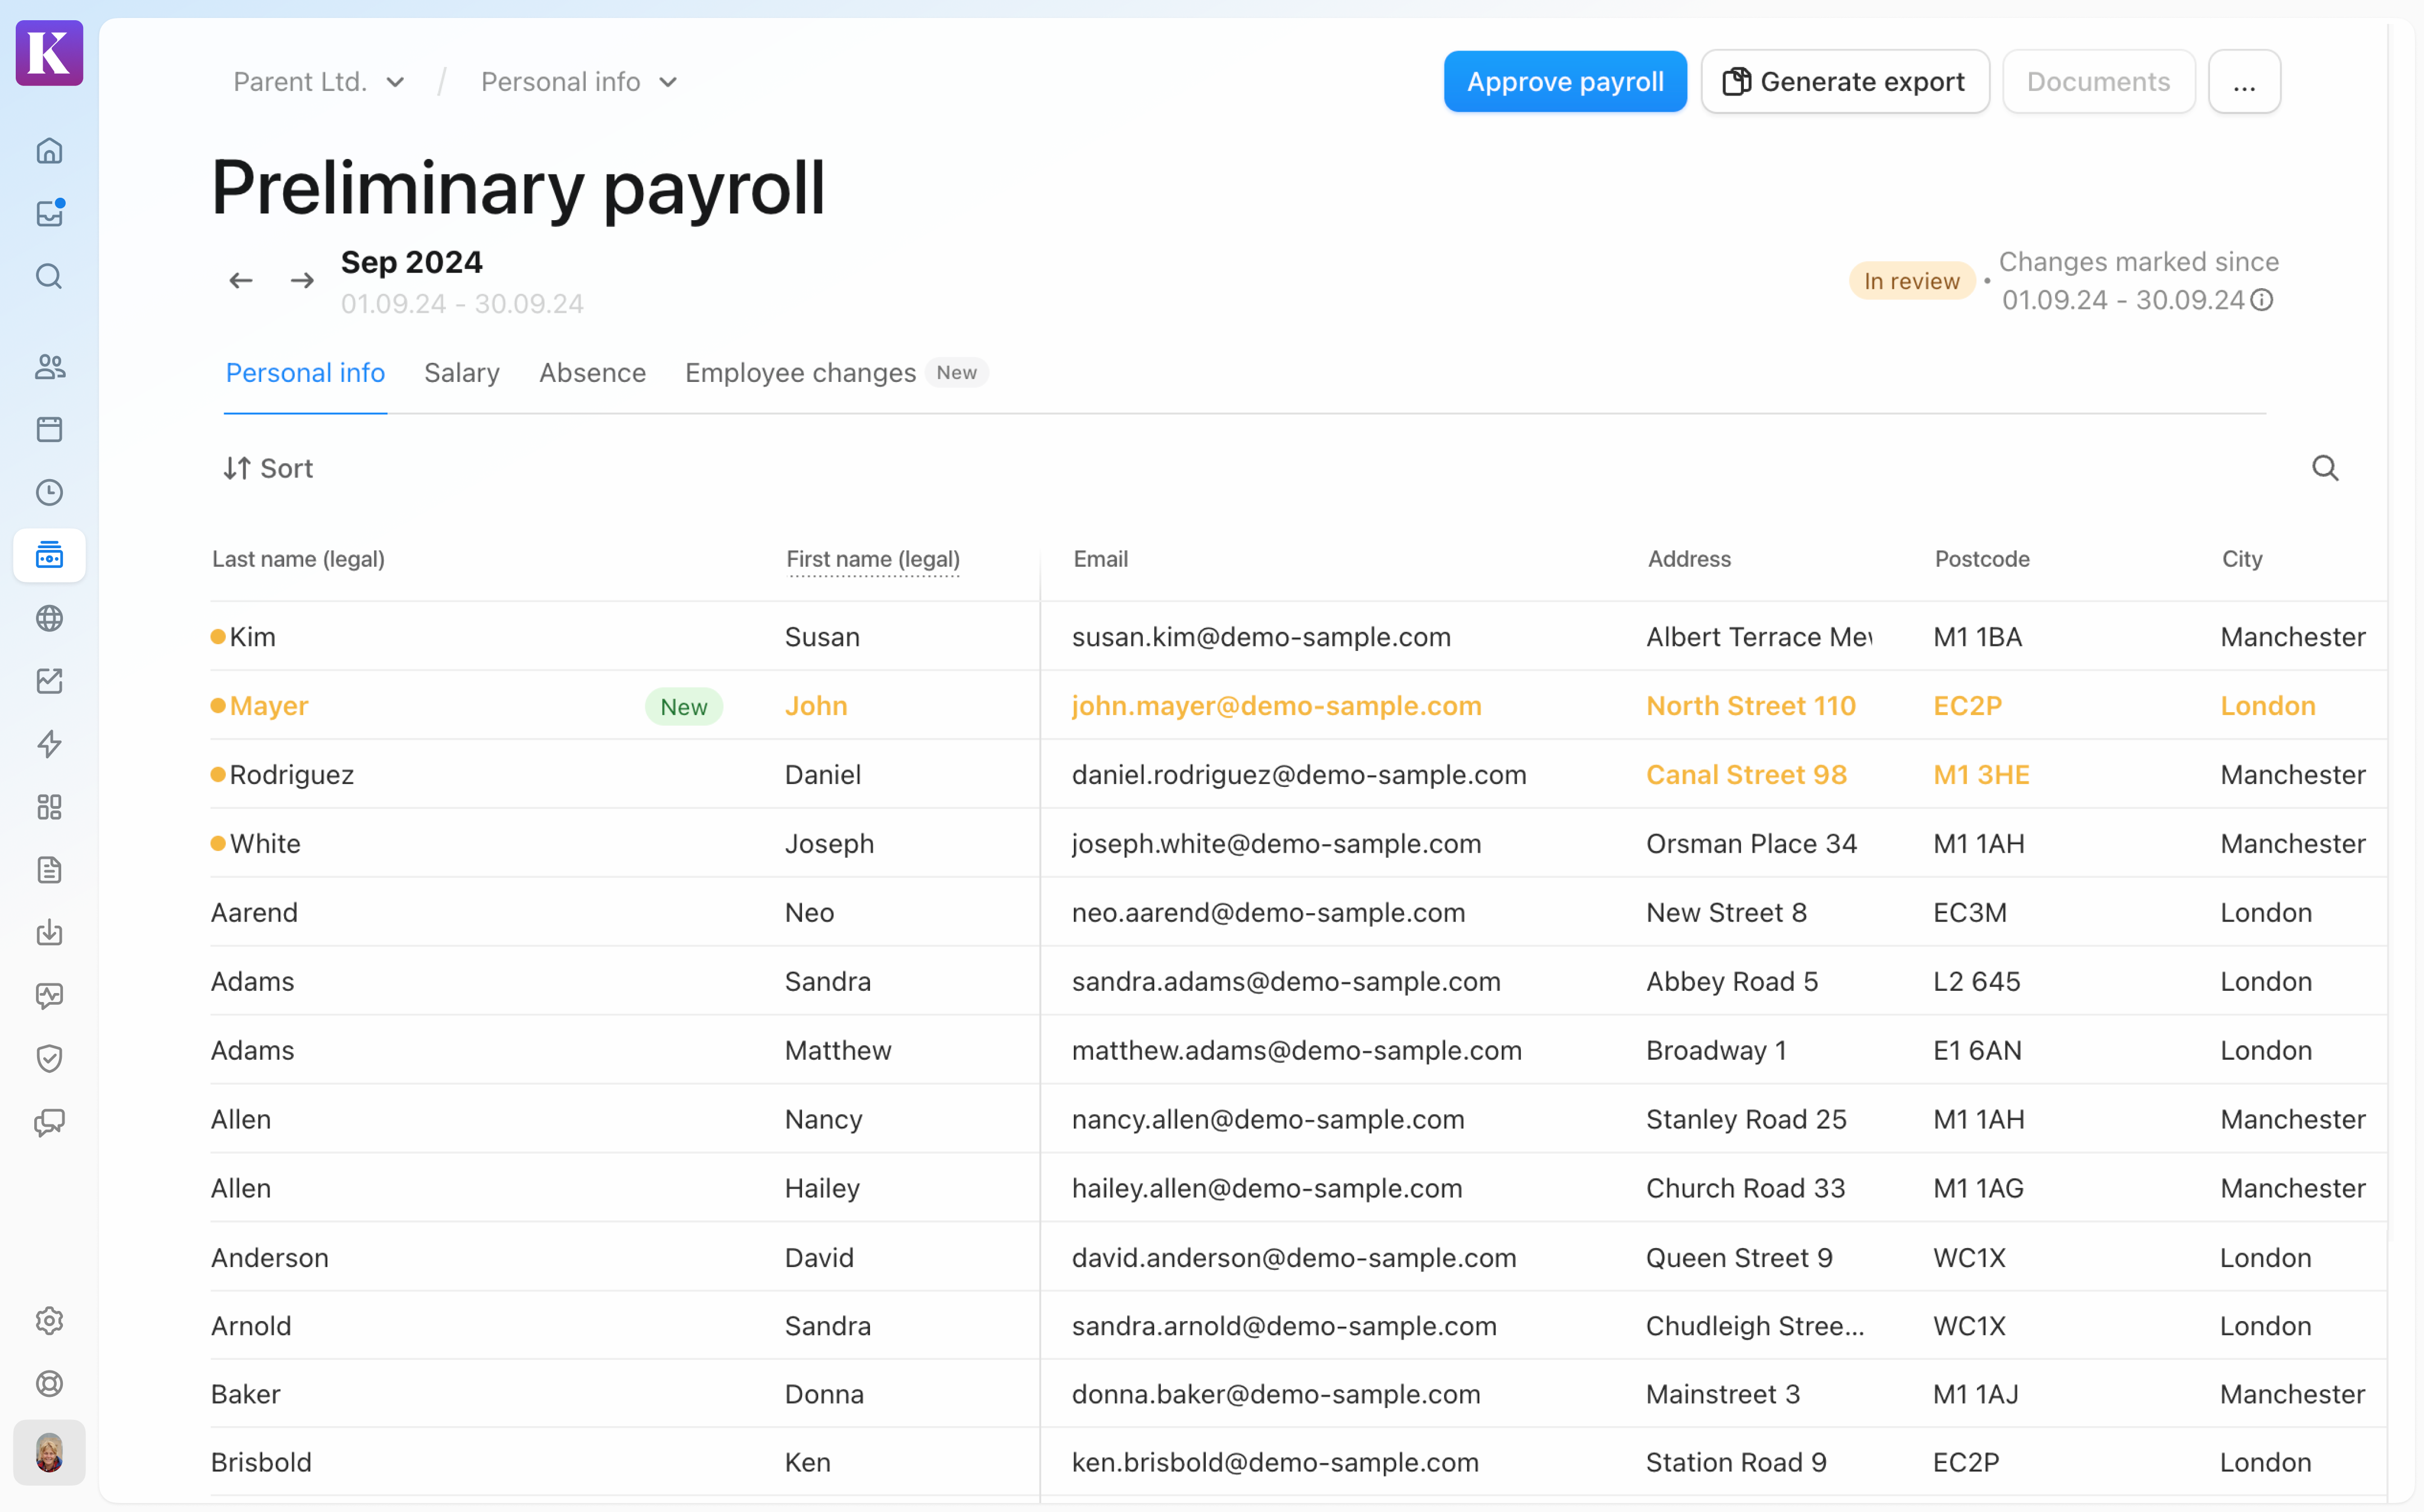This screenshot has width=2424, height=1512.
Task: Click the Generate export button
Action: 1845,82
